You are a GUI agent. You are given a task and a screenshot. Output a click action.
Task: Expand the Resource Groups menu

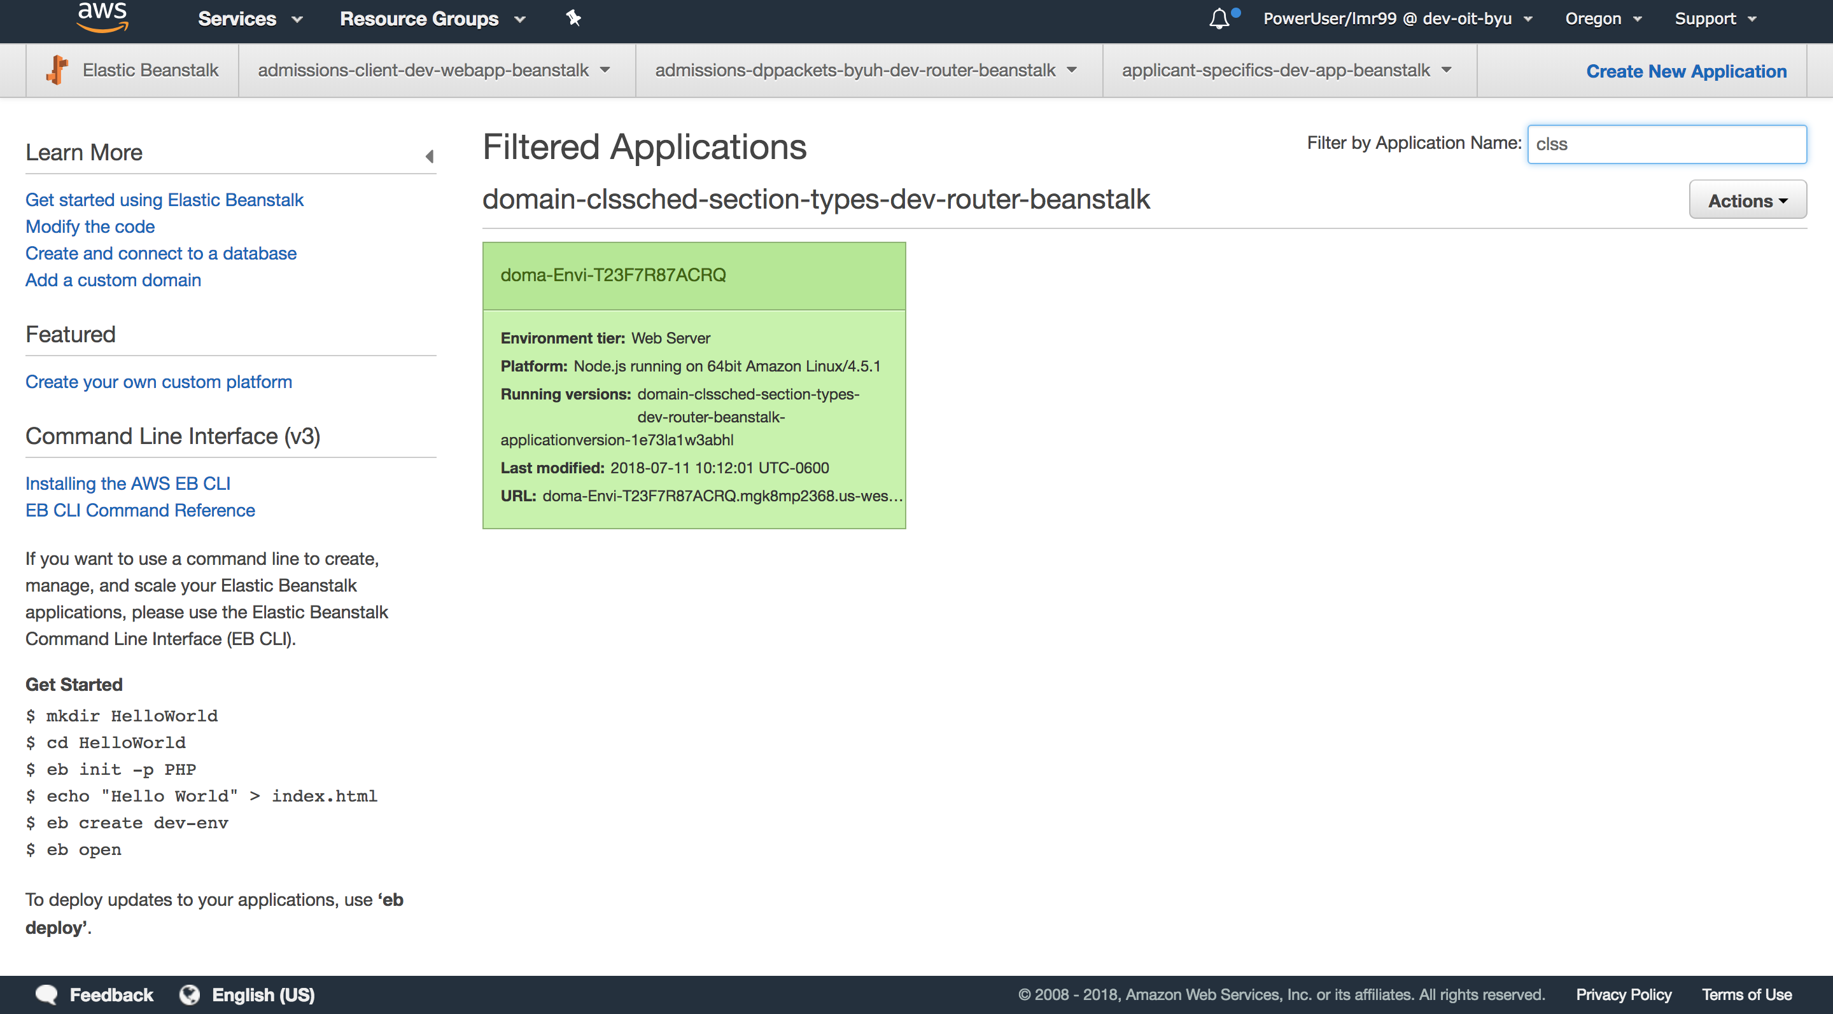pos(433,18)
